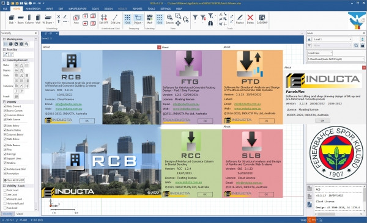Screen dimensions: 367x223
Task: Click the level up arrow icon
Action: (x=309, y=39)
